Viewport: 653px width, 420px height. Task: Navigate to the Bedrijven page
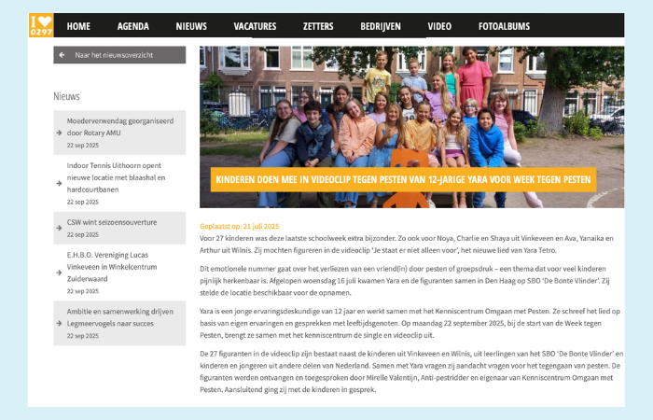pyautogui.click(x=381, y=26)
